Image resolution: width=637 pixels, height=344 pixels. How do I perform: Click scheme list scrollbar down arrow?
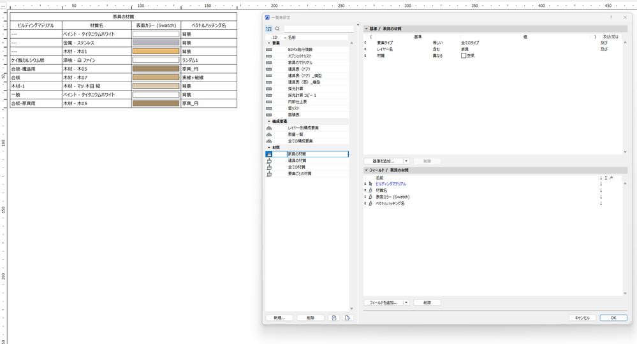[351, 309]
